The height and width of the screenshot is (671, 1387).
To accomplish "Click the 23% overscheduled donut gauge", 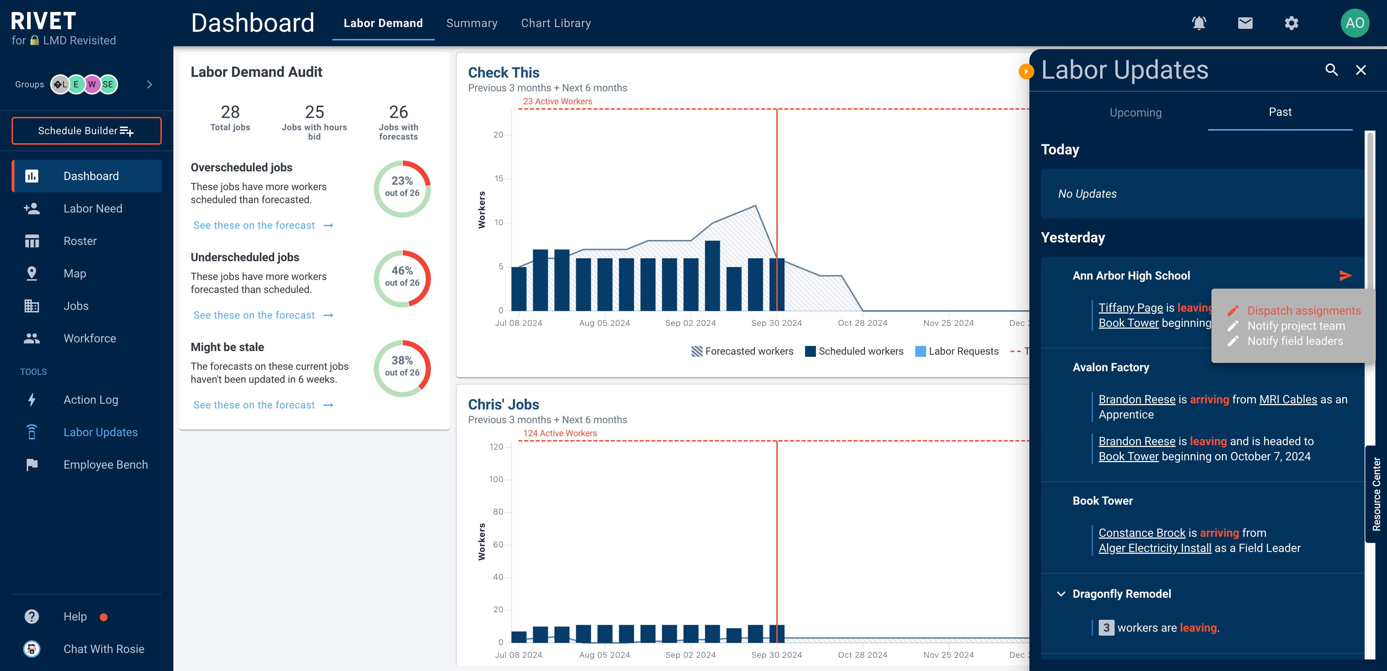I will 402,189.
